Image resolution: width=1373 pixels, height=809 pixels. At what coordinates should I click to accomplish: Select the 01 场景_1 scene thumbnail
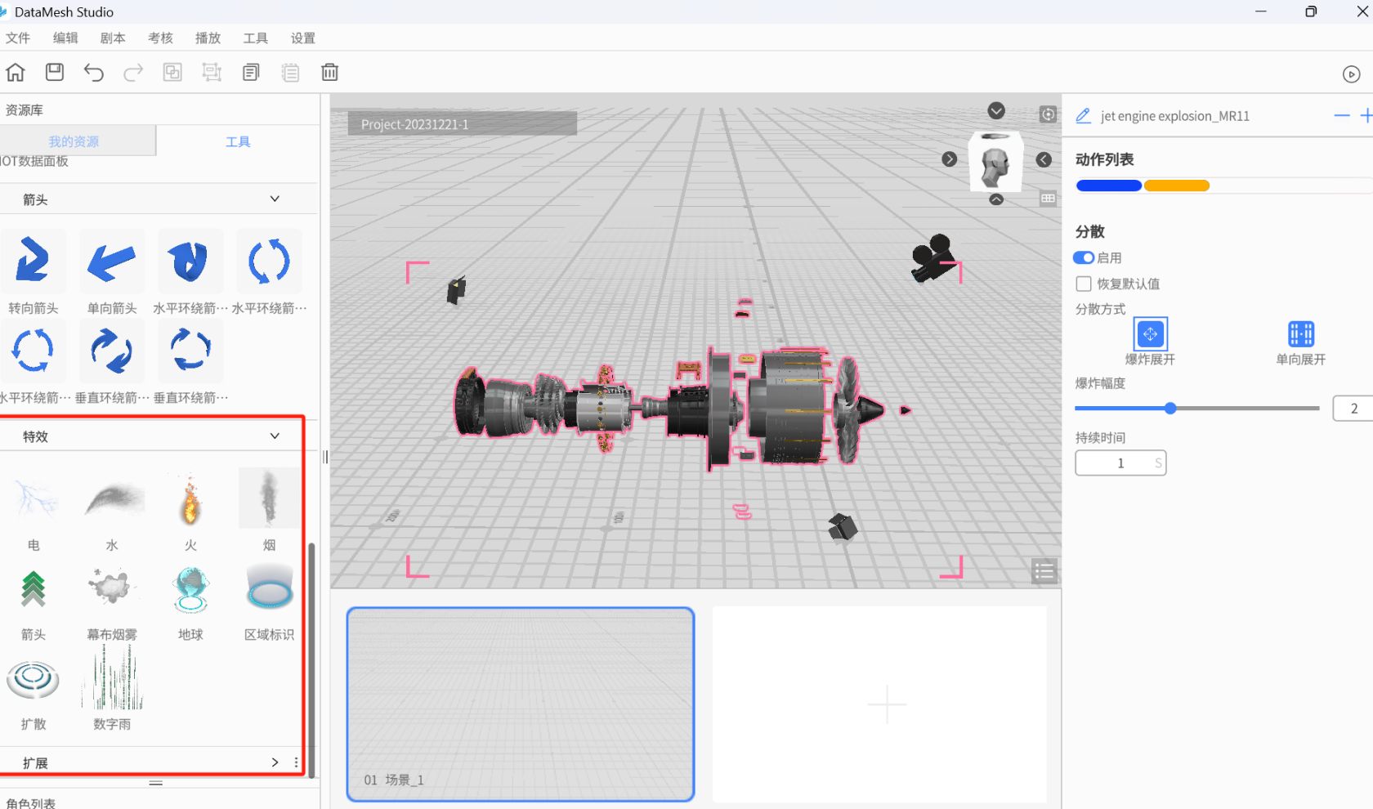pos(521,704)
